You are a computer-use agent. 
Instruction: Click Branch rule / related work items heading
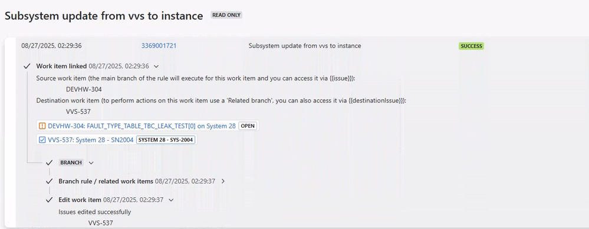(106, 181)
